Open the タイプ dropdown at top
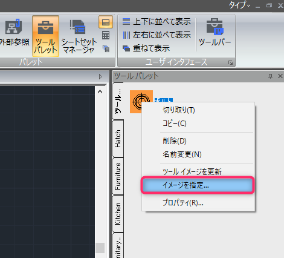 coord(239,5)
